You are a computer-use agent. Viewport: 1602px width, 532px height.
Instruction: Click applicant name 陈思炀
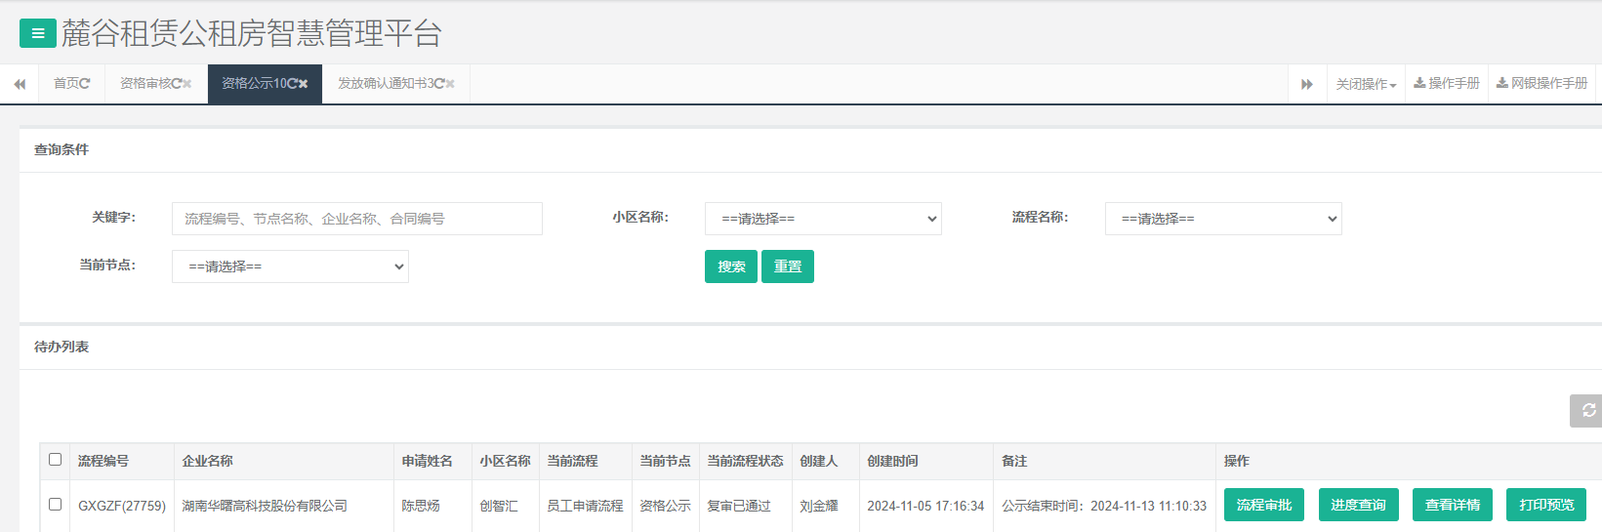pos(421,506)
